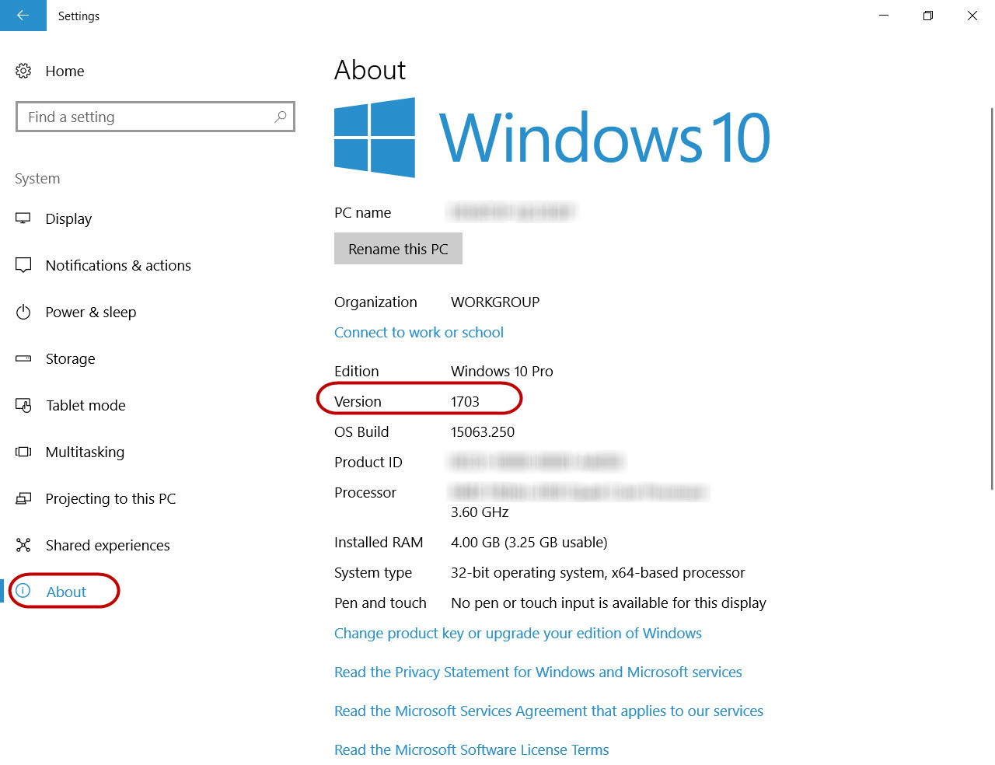
Task: Click the Shared experiences icon
Action: pos(23,545)
